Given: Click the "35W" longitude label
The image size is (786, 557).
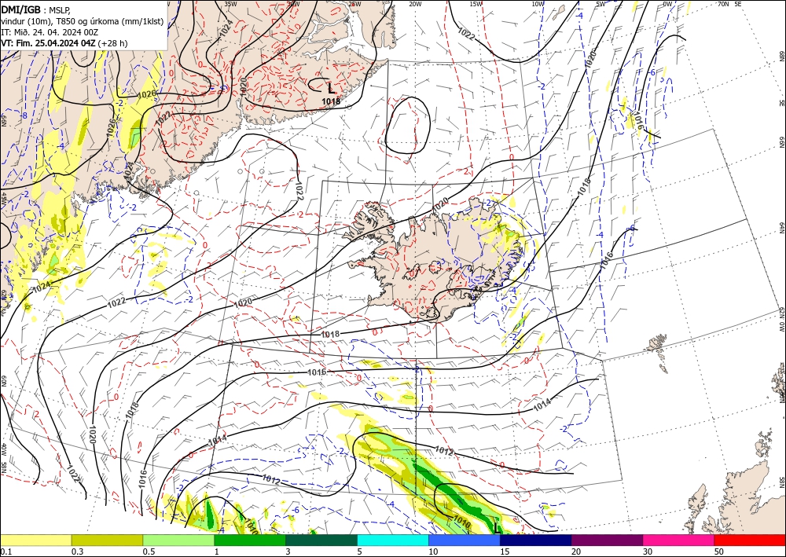Looking at the screenshot, I should point(230,4).
